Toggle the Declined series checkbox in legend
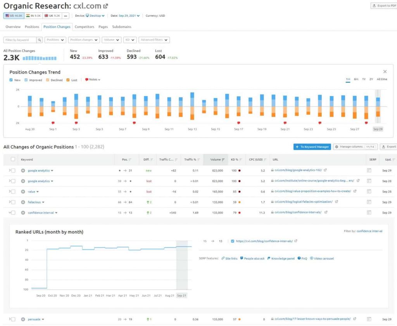 48,80
